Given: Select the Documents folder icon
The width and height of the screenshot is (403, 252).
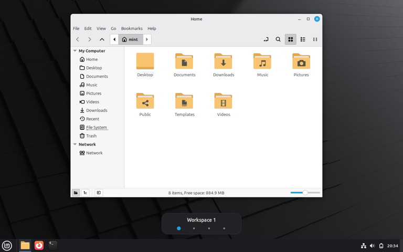Looking at the screenshot, I should 184,61.
